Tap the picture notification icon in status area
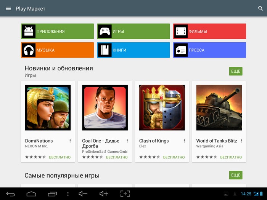This screenshot has width=267, height=200. tap(226, 194)
